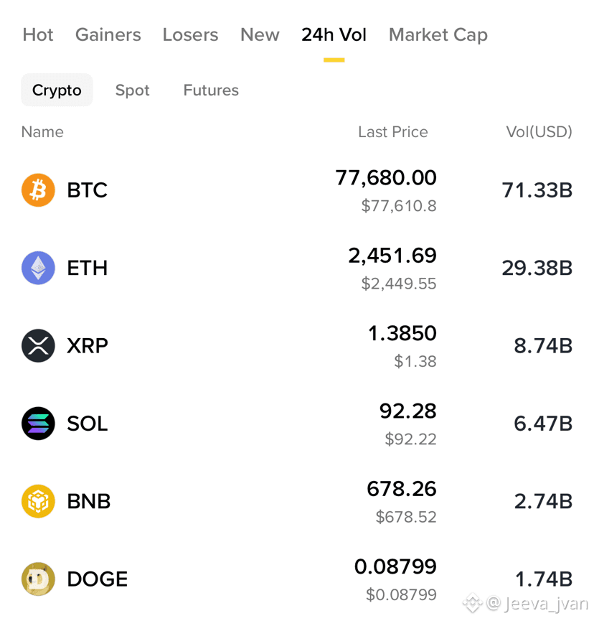The width and height of the screenshot is (594, 621).
Task: Switch to the Spot filter
Action: (133, 90)
